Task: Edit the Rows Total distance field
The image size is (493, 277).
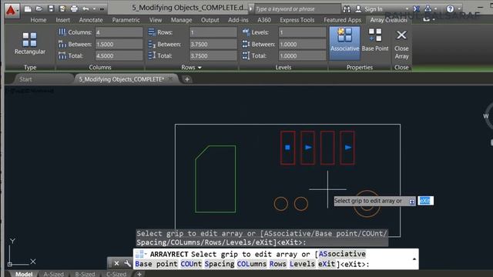Action: (x=213, y=55)
